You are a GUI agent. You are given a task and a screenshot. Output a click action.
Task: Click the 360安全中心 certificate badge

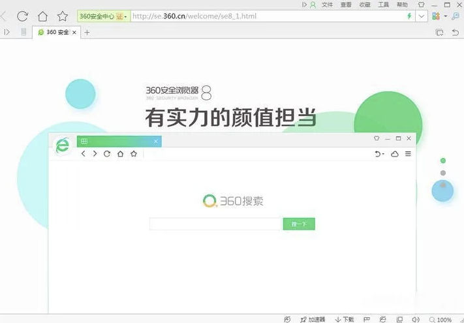(x=104, y=16)
